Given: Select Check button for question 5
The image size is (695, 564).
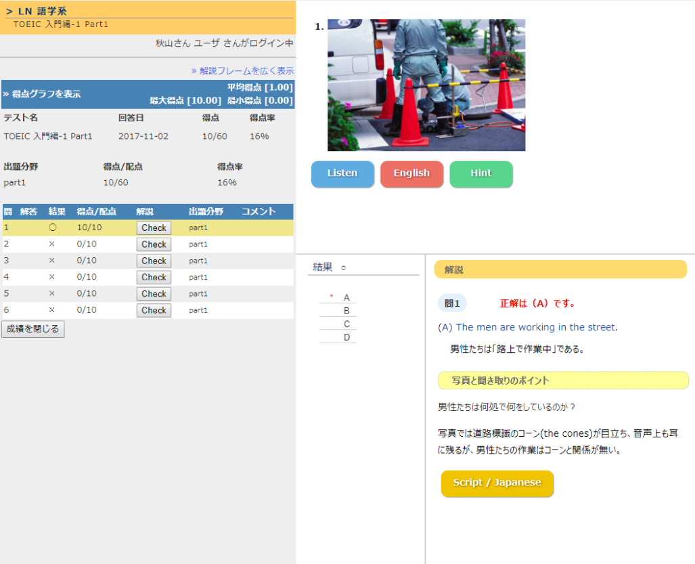Looking at the screenshot, I should pos(154,294).
